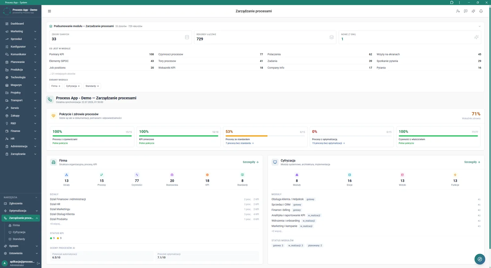Expand the Finanse menu chevron
The width and height of the screenshot is (491, 268).
[35, 131]
